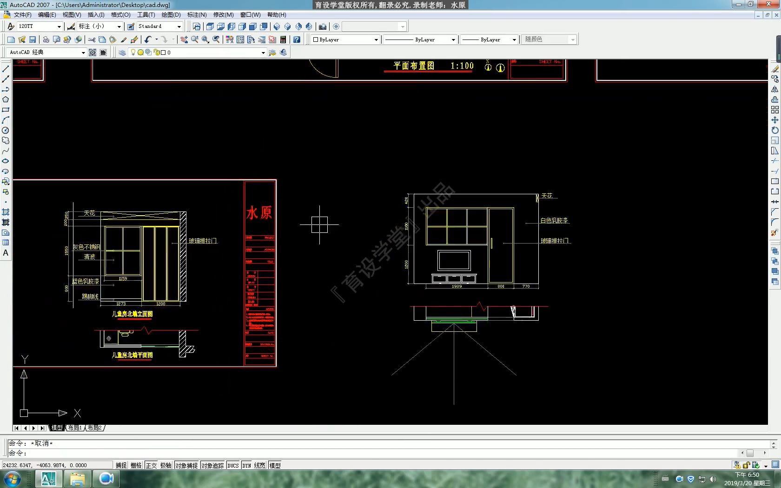Open the 帮助(H) menu
Viewport: 781px width, 488px height.
277,15
